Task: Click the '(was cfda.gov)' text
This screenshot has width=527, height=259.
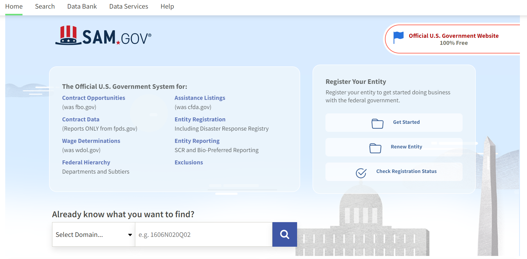Action: tap(193, 107)
